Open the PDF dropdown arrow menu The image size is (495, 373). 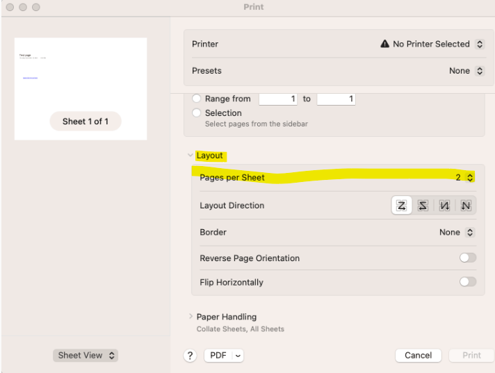click(x=238, y=356)
